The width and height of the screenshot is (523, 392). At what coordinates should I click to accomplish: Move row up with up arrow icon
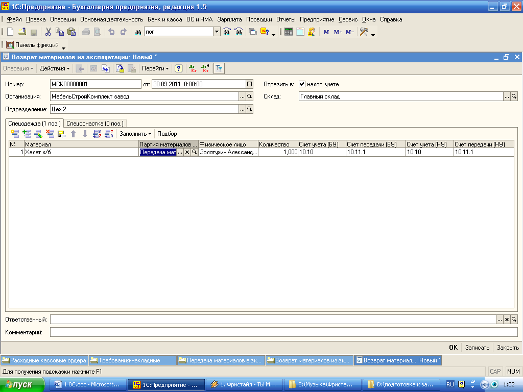point(74,134)
